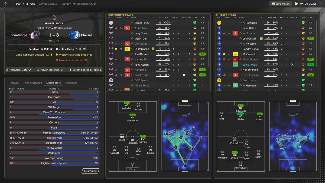Sort Scunthorpe stats by NAME column
The image size is (325, 183).
(x=133, y=18)
